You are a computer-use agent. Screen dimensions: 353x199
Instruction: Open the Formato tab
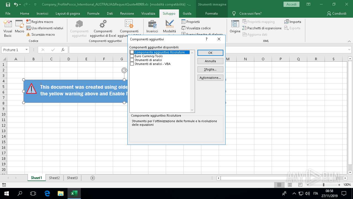(212, 14)
